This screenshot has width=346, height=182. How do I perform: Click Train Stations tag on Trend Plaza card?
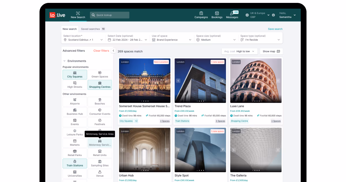click(182, 121)
